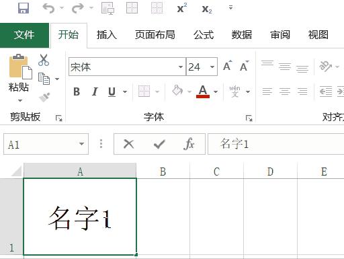344x259 pixels.
Task: Toggle underline formatting
Action: 112,91
